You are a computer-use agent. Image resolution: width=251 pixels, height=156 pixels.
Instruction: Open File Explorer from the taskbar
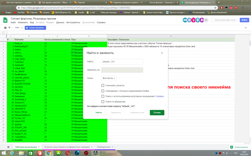(21, 153)
